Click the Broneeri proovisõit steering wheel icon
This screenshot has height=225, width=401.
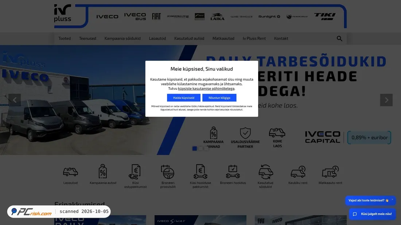tap(168, 172)
